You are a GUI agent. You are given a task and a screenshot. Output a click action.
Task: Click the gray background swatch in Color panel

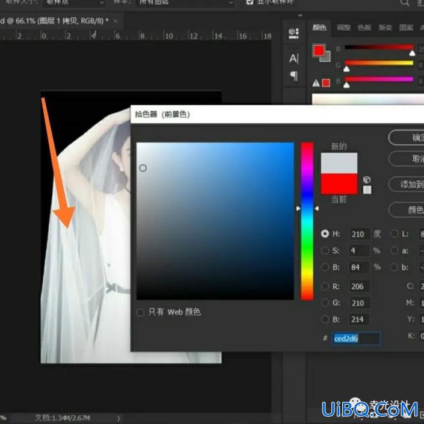[x=327, y=58]
